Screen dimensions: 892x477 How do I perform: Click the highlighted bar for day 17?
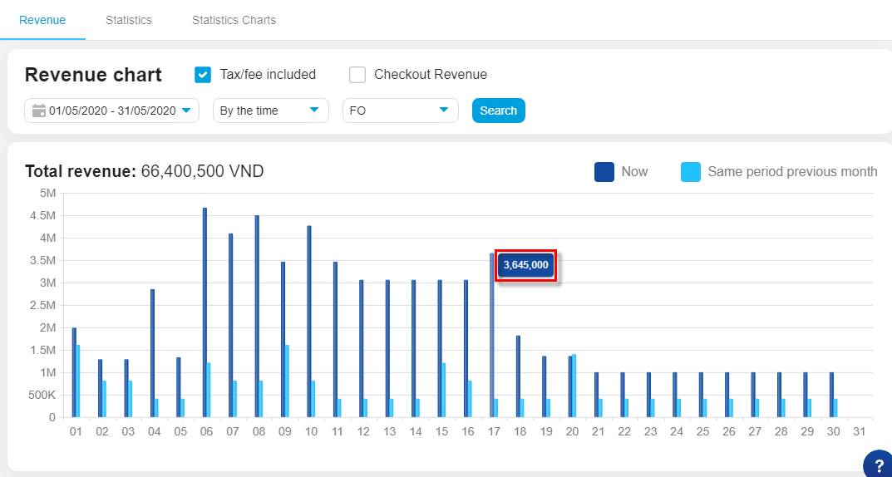491,337
